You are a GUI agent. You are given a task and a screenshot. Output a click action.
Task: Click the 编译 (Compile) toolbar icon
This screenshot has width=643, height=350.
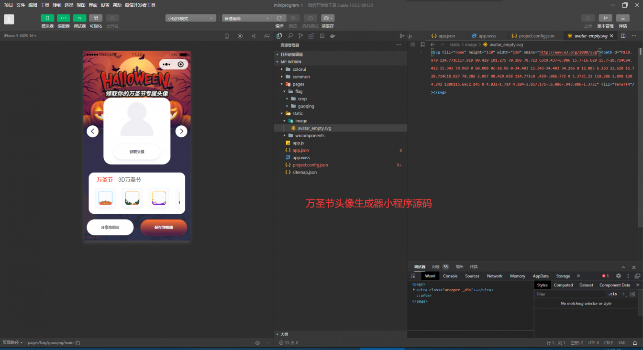point(279,18)
